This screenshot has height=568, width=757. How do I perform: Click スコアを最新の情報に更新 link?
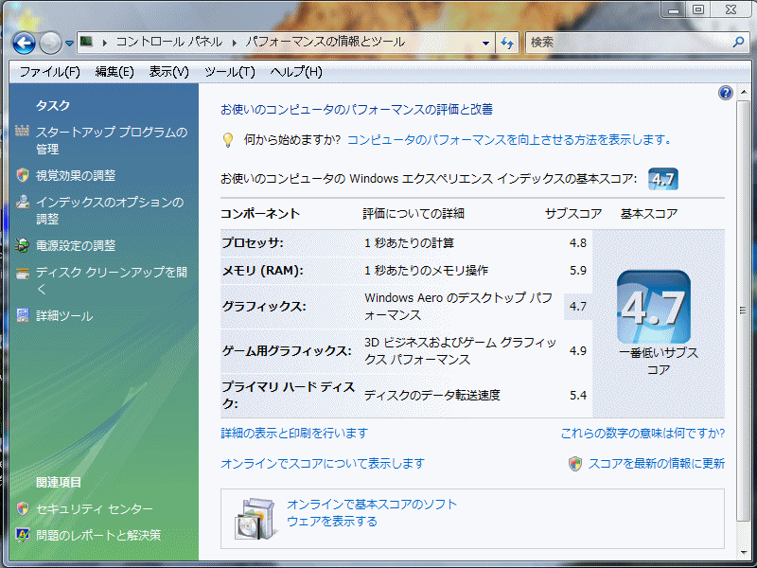click(x=656, y=464)
